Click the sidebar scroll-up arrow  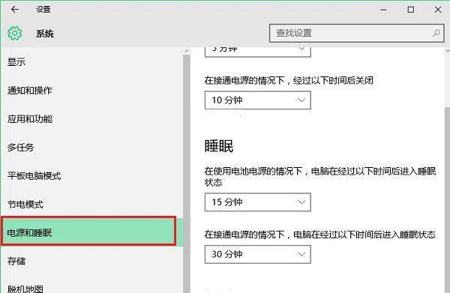point(187,51)
